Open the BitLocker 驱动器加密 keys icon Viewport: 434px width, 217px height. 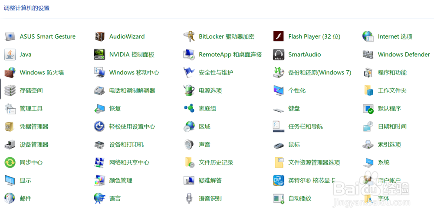189,36
